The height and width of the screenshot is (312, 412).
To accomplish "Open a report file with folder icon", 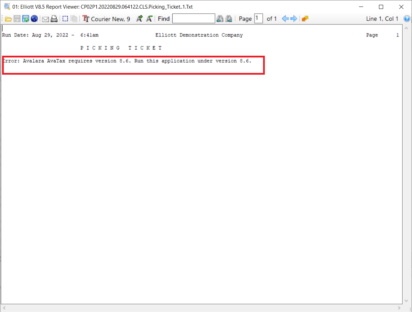I will coord(8,19).
